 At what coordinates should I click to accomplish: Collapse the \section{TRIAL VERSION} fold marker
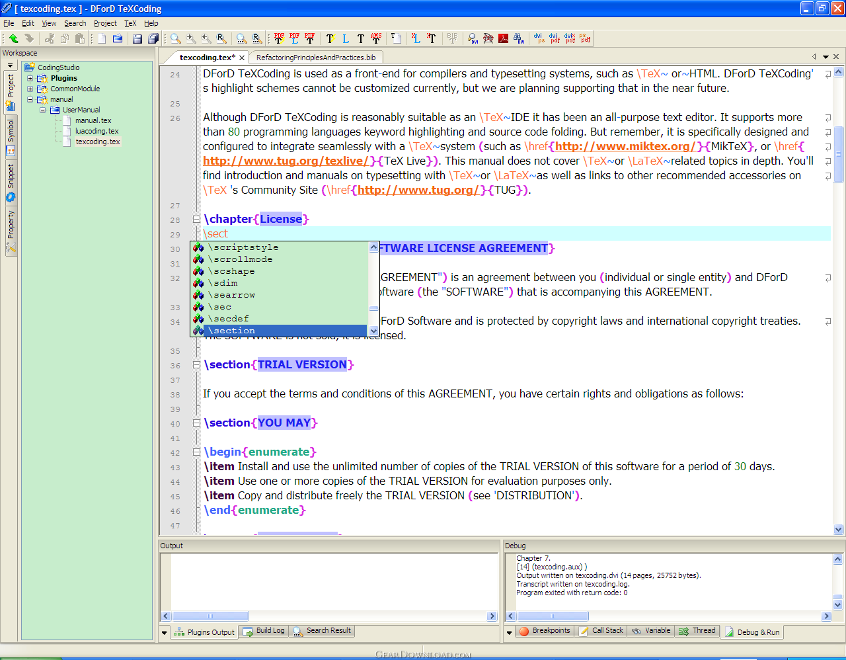point(196,364)
